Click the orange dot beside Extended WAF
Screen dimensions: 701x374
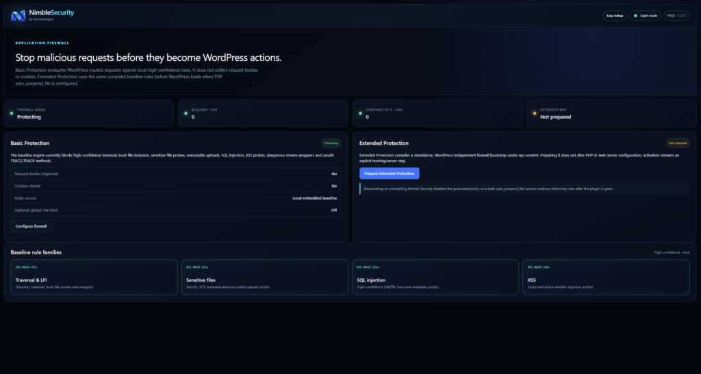(x=535, y=113)
